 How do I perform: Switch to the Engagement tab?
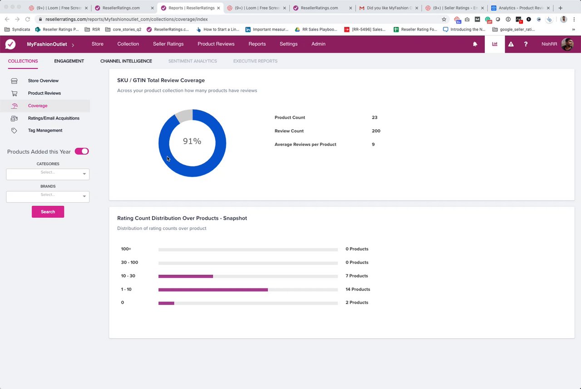[x=69, y=61]
